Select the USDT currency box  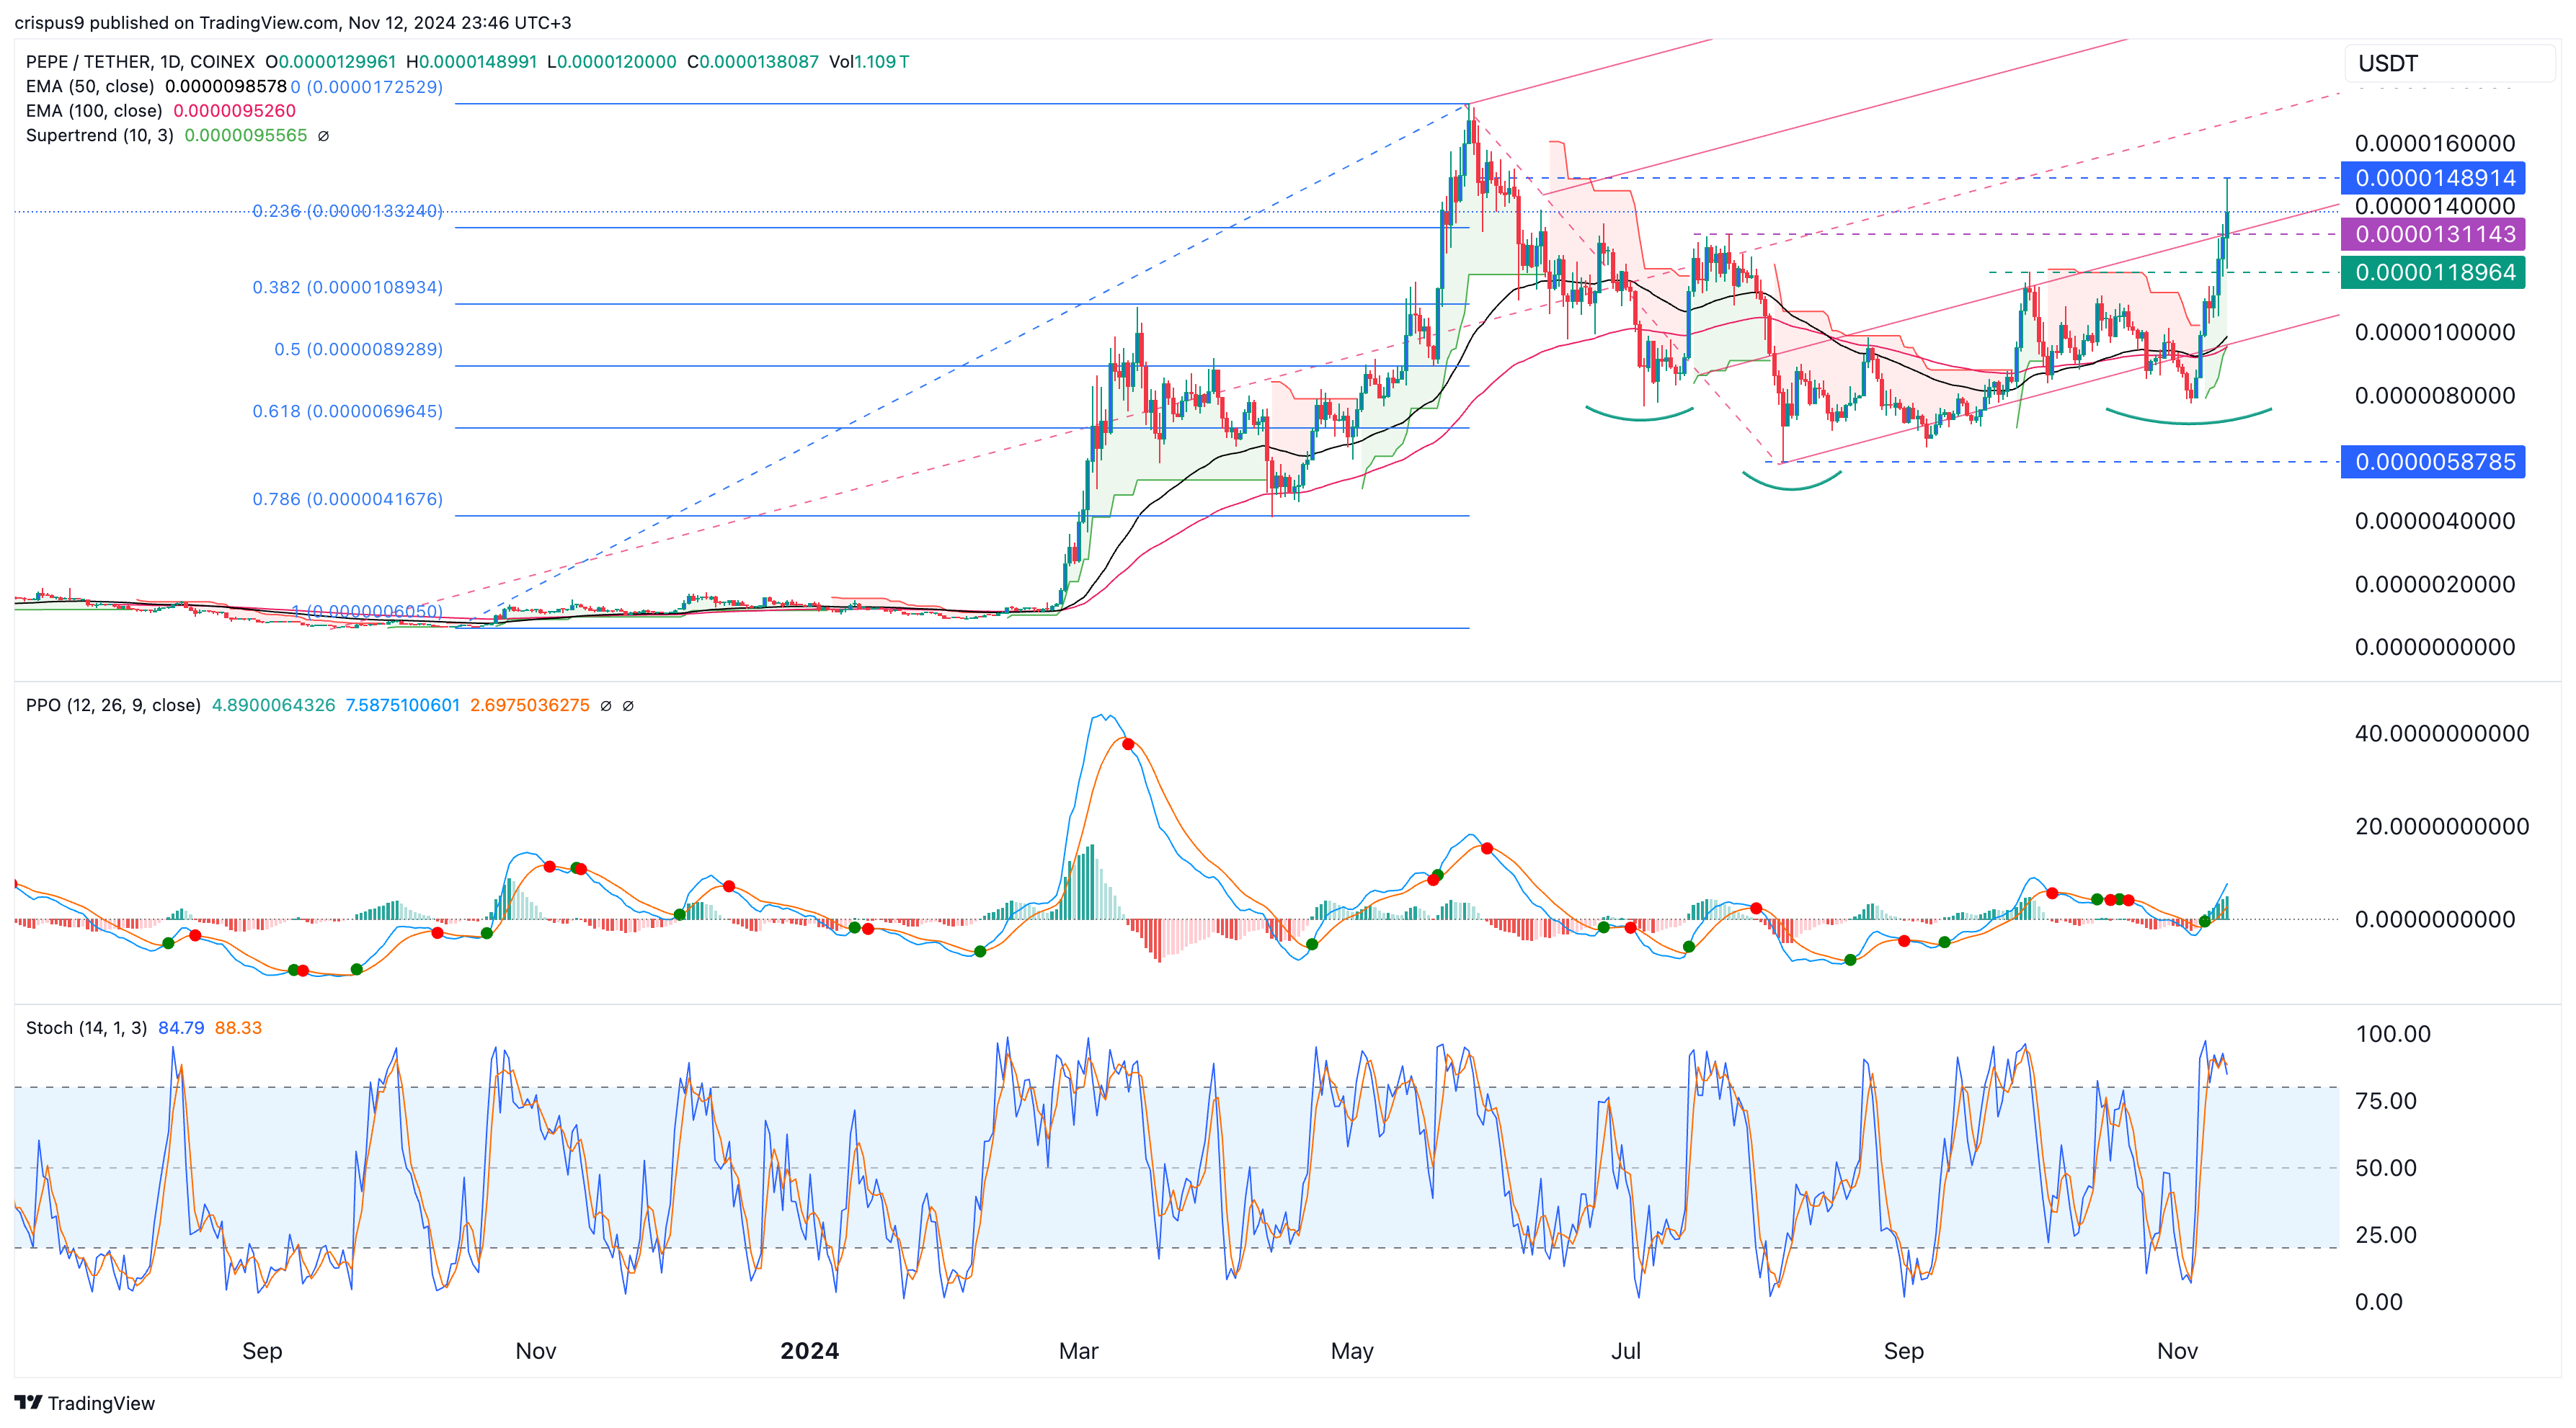(2449, 64)
